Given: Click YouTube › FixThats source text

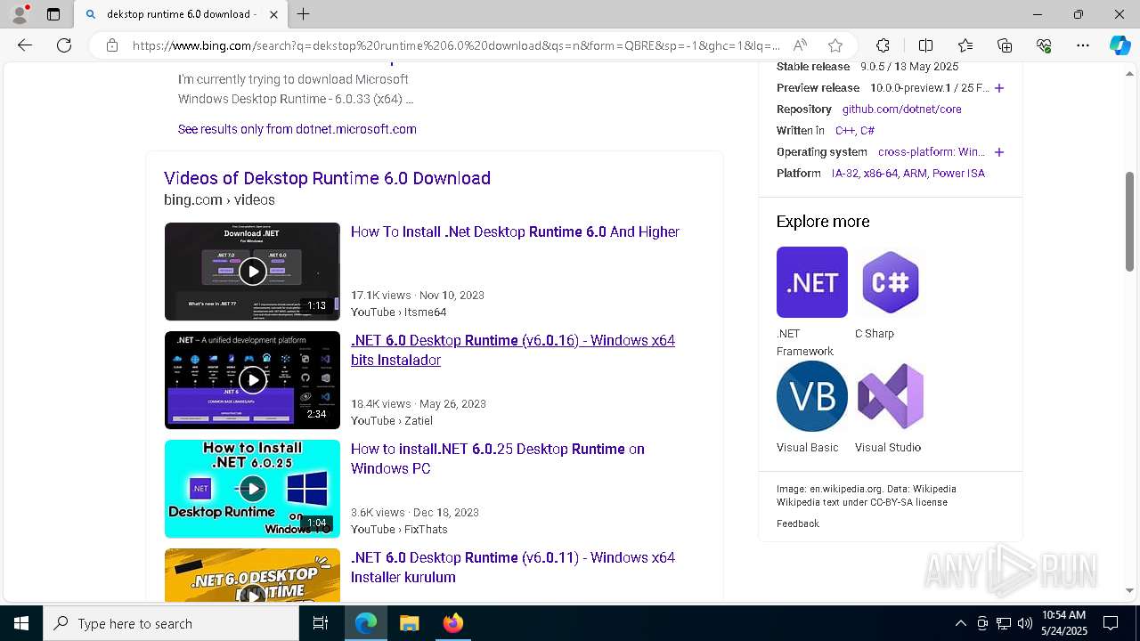Looking at the screenshot, I should point(399,530).
